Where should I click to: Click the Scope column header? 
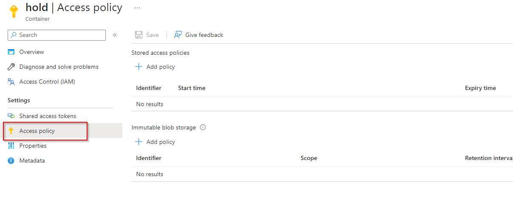309,158
